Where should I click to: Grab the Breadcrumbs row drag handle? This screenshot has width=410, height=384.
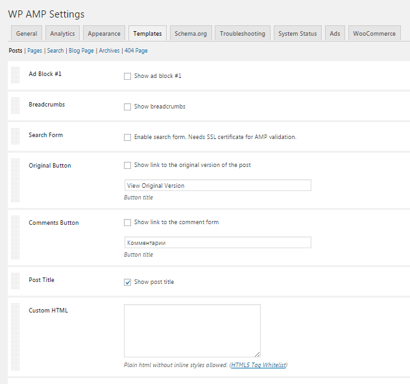click(x=15, y=105)
